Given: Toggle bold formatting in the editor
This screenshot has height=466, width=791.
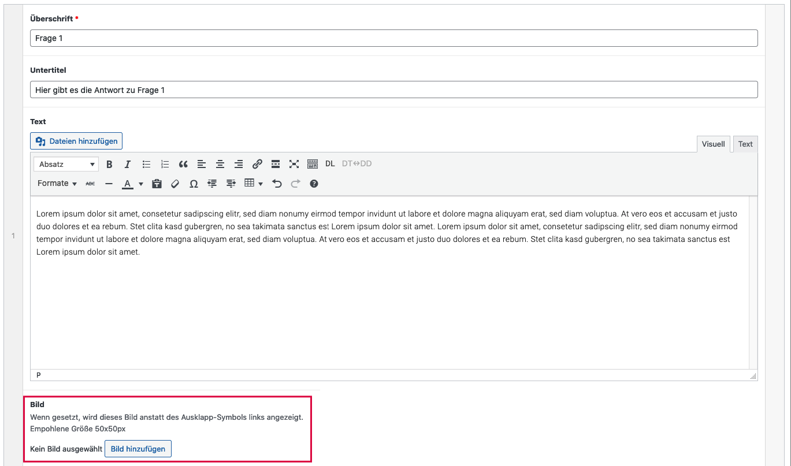Looking at the screenshot, I should point(109,165).
